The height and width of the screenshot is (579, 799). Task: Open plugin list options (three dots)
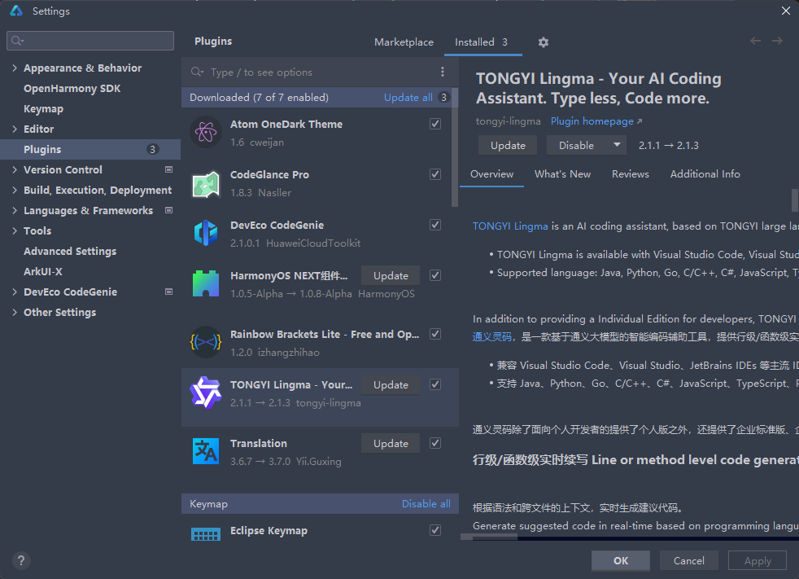click(x=443, y=72)
